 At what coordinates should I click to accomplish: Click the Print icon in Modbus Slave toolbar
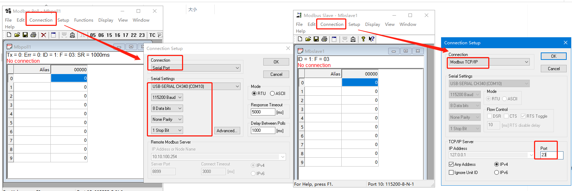[x=324, y=39]
